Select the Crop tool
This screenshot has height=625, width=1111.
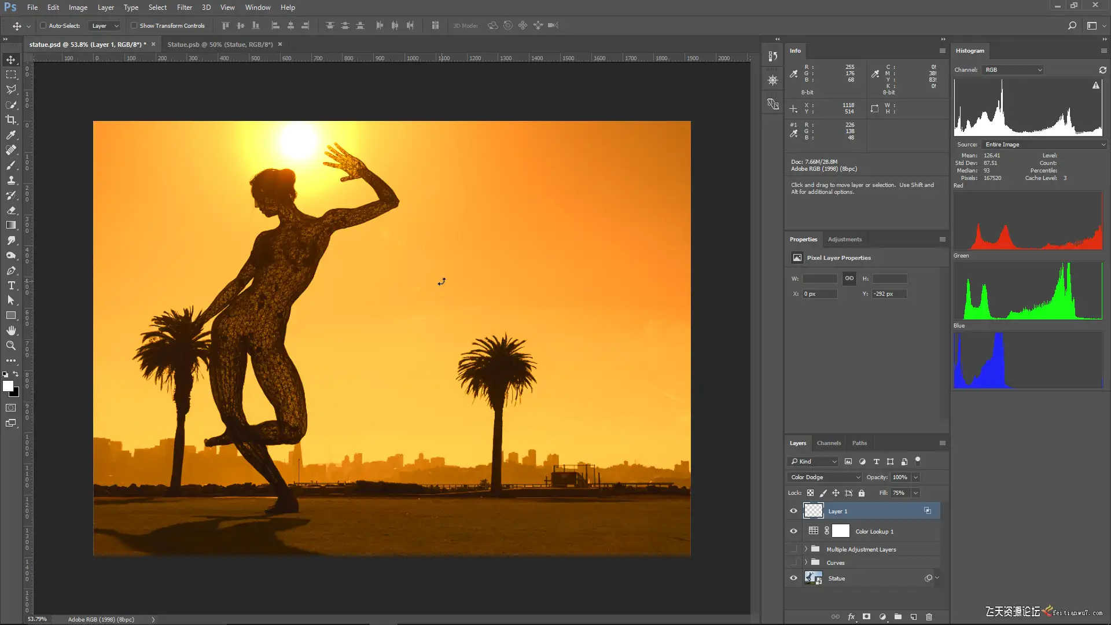click(x=11, y=120)
